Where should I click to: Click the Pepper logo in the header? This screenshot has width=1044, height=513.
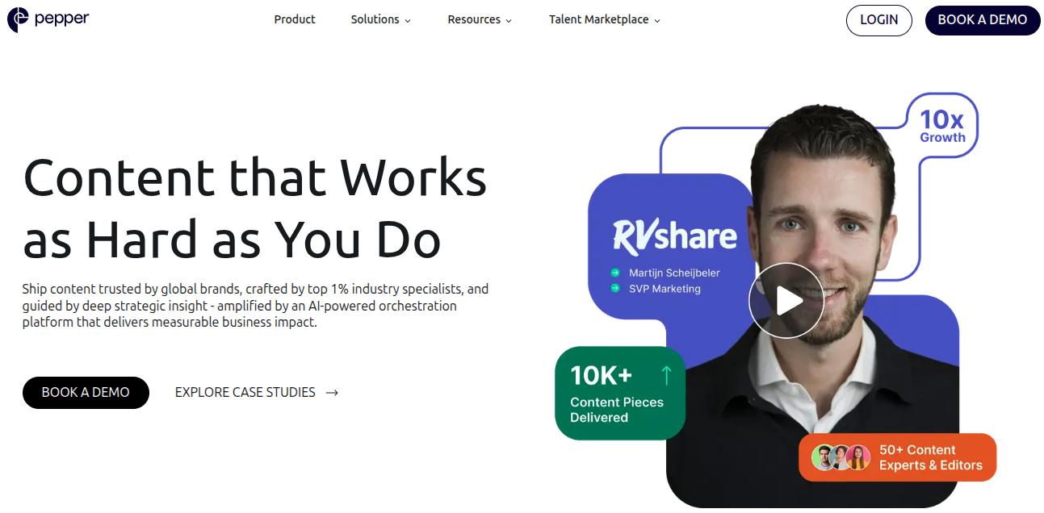coord(48,19)
